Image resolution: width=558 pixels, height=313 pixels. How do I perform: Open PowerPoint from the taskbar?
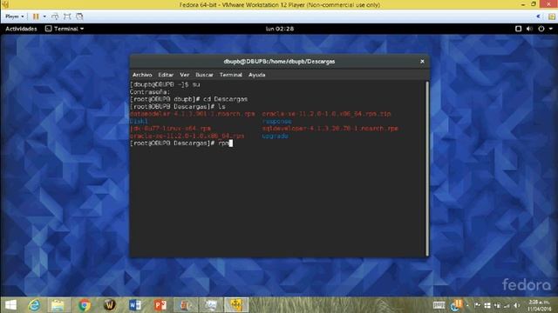pos(160,305)
